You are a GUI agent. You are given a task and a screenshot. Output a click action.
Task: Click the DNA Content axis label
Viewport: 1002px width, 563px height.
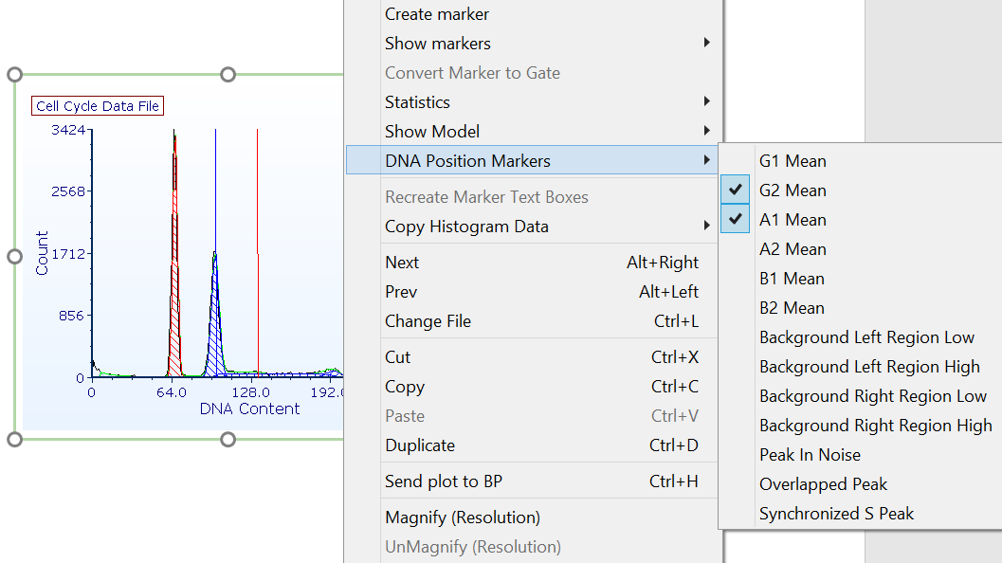coord(249,409)
